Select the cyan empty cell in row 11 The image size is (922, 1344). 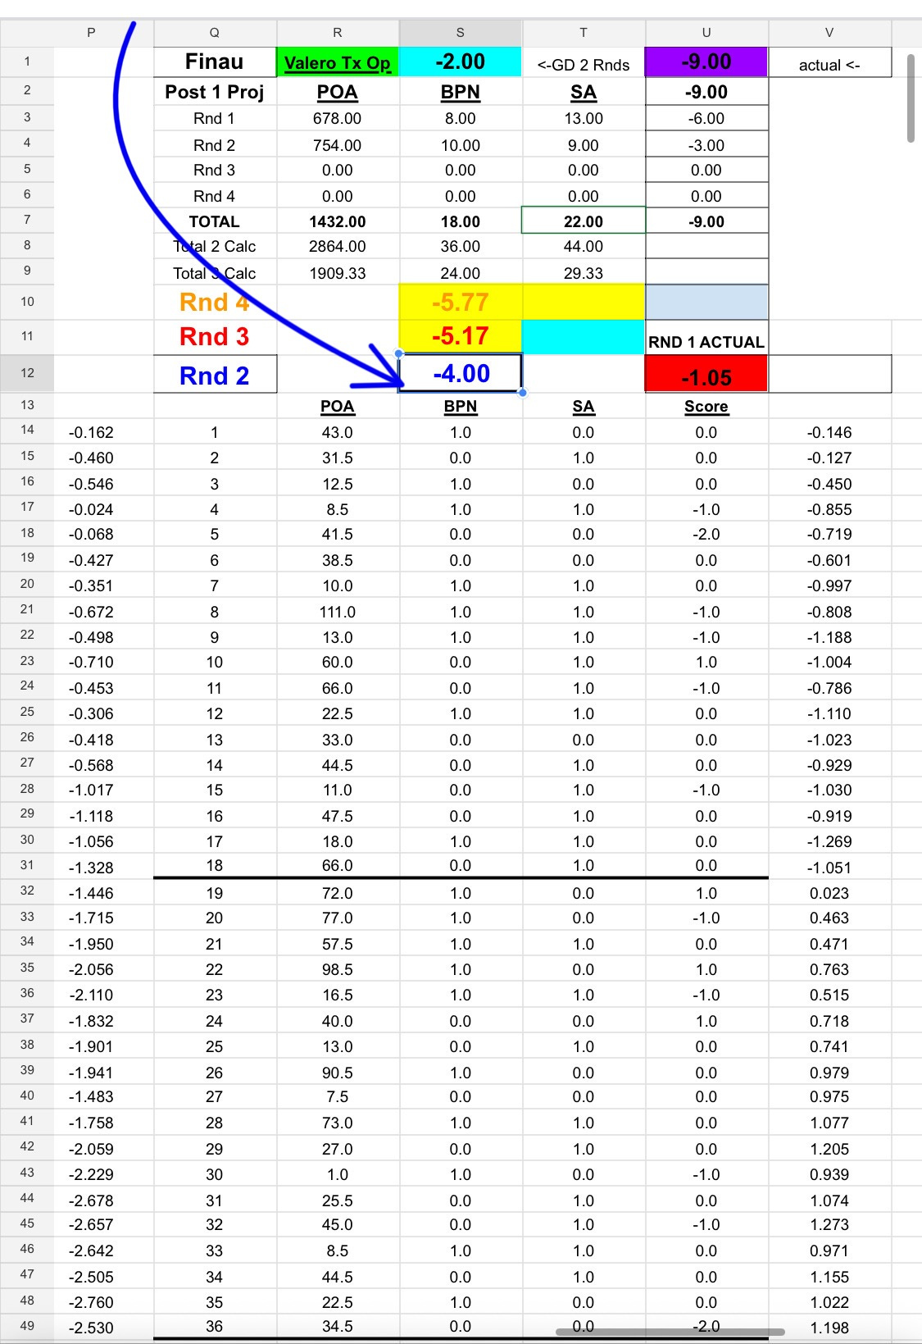tap(584, 336)
